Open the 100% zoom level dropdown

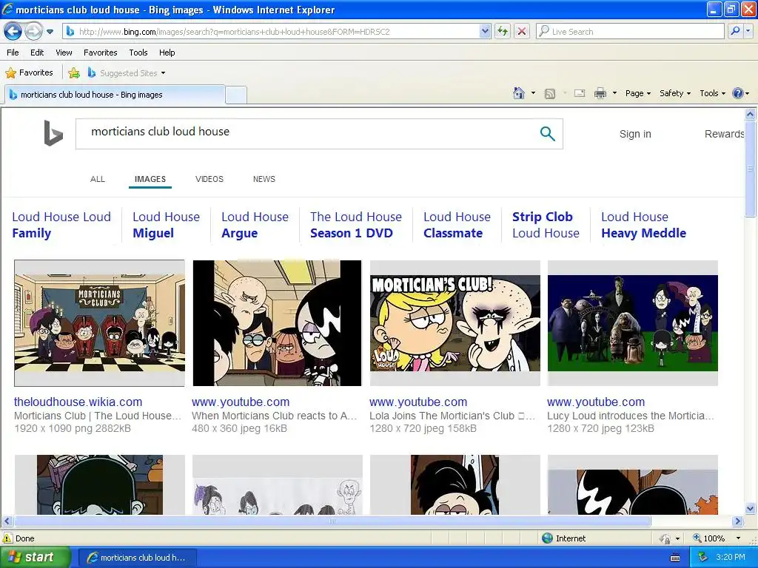click(738, 538)
